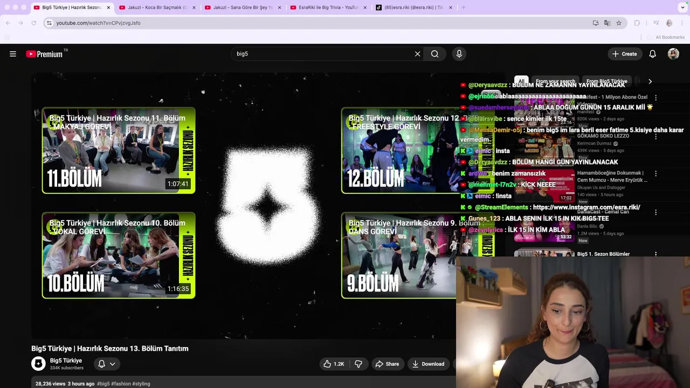Like the video with 1.2K likes
This screenshot has width=690, height=388.
[334, 364]
